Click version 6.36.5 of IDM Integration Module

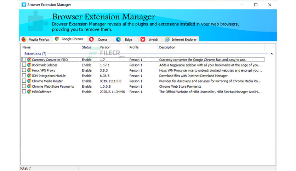[x=104, y=76]
